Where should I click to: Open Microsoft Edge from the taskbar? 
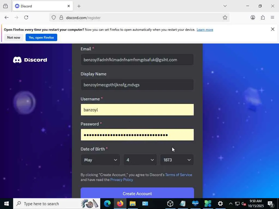pos(107,204)
